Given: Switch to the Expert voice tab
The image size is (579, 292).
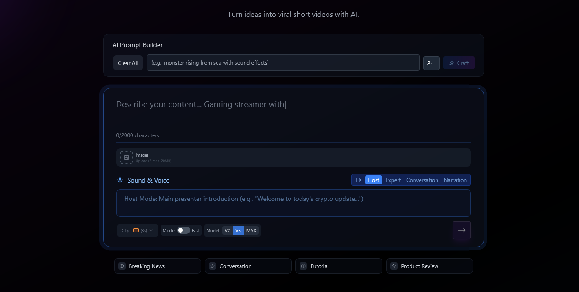Looking at the screenshot, I should [x=393, y=180].
